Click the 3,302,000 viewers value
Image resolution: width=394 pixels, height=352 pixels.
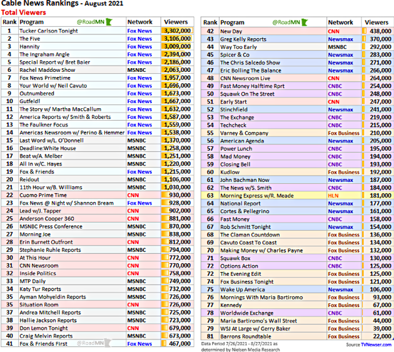[177, 31]
